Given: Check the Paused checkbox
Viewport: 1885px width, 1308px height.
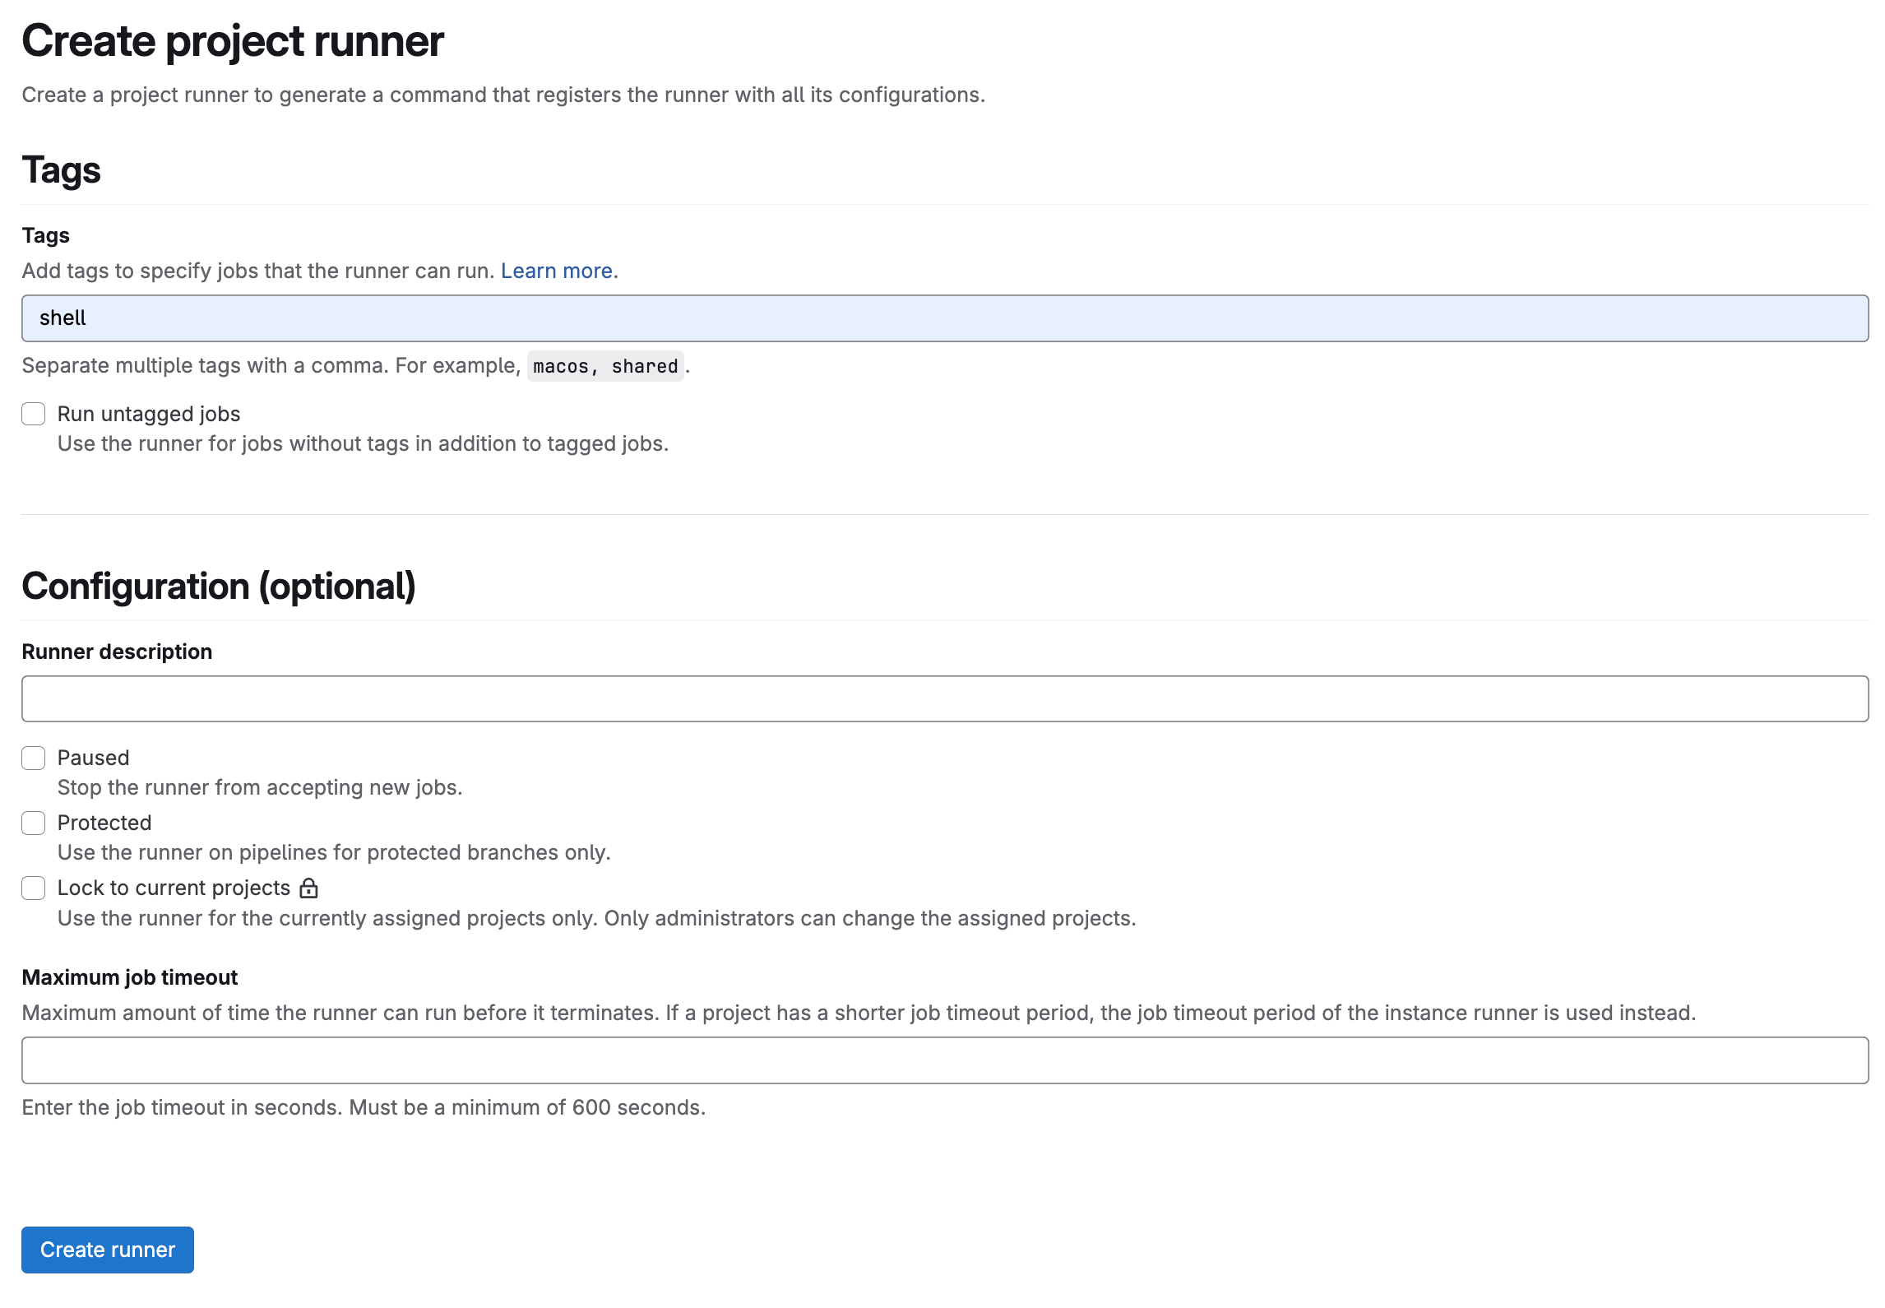Looking at the screenshot, I should coord(34,758).
